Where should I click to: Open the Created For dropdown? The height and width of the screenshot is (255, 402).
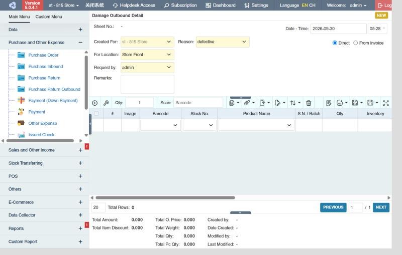(147, 42)
